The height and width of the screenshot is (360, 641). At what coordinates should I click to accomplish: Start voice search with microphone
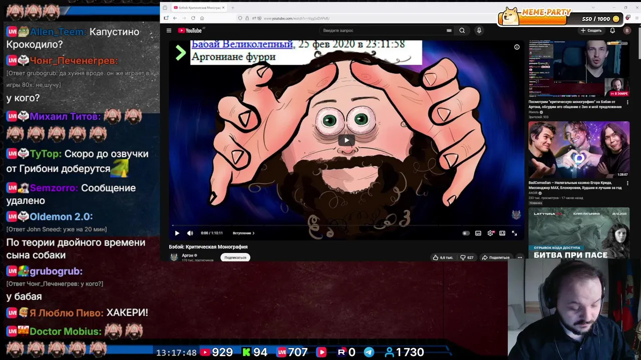(479, 30)
